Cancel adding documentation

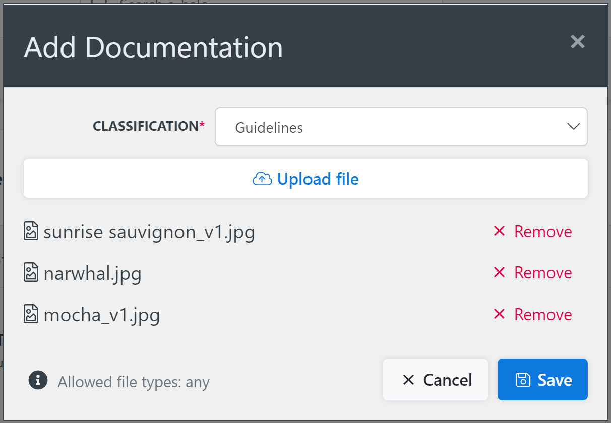pyautogui.click(x=436, y=380)
